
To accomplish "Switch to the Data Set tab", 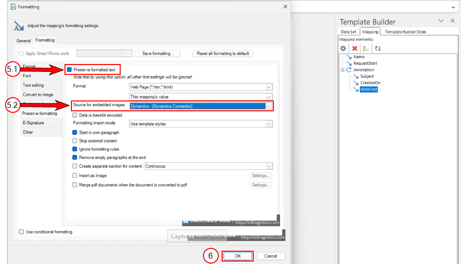I will pos(348,32).
